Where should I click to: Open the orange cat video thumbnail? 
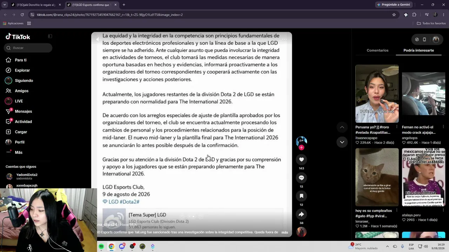(x=377, y=177)
